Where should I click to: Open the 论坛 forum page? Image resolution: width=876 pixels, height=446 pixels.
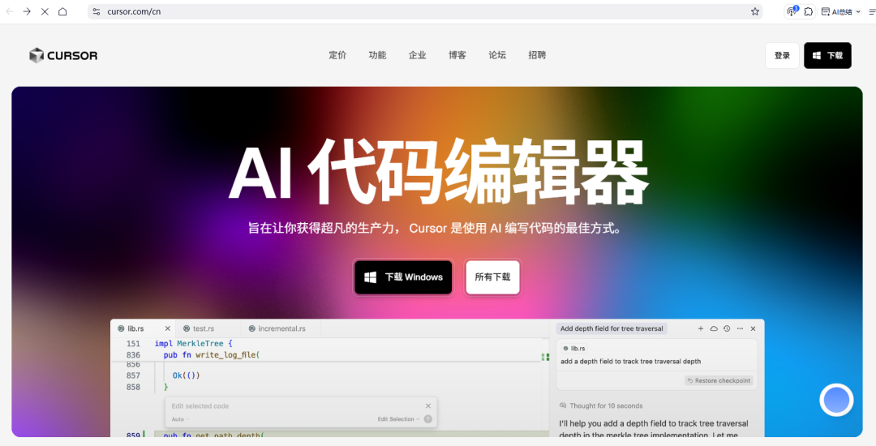497,55
